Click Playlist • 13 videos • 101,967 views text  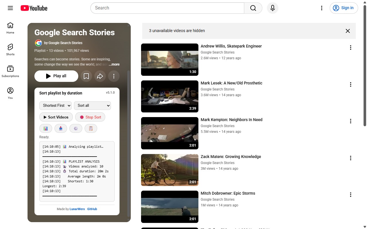pyautogui.click(x=62, y=51)
